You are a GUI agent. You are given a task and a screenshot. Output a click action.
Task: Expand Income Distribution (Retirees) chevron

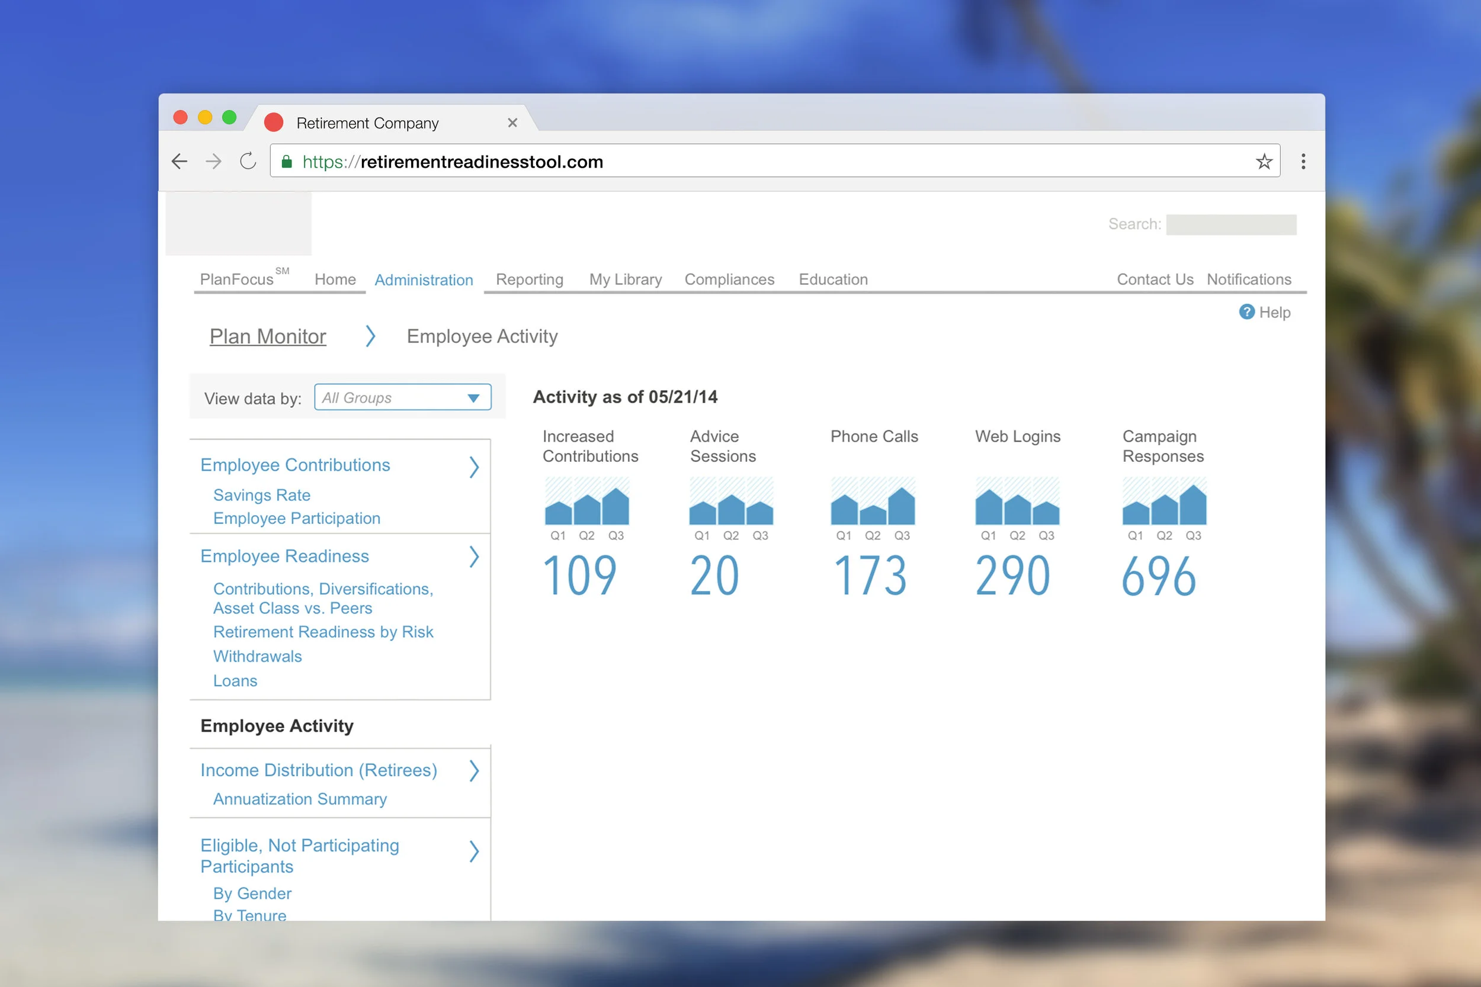coord(474,770)
